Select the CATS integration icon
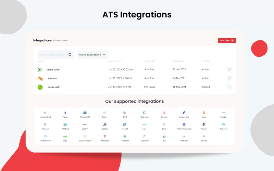The width and height of the screenshot is (274, 171). [125, 113]
